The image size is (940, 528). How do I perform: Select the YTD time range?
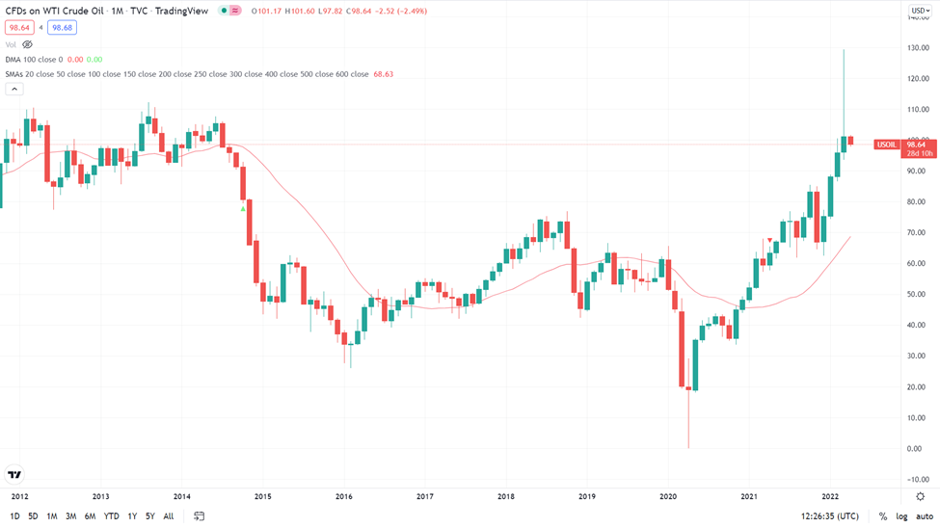tap(112, 516)
